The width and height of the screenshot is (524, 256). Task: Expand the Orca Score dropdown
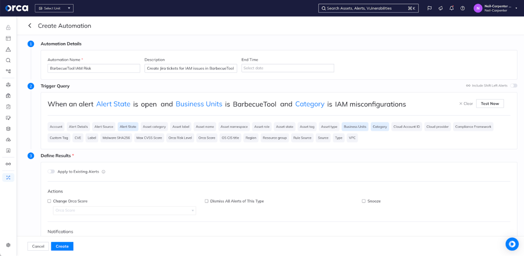(x=124, y=210)
